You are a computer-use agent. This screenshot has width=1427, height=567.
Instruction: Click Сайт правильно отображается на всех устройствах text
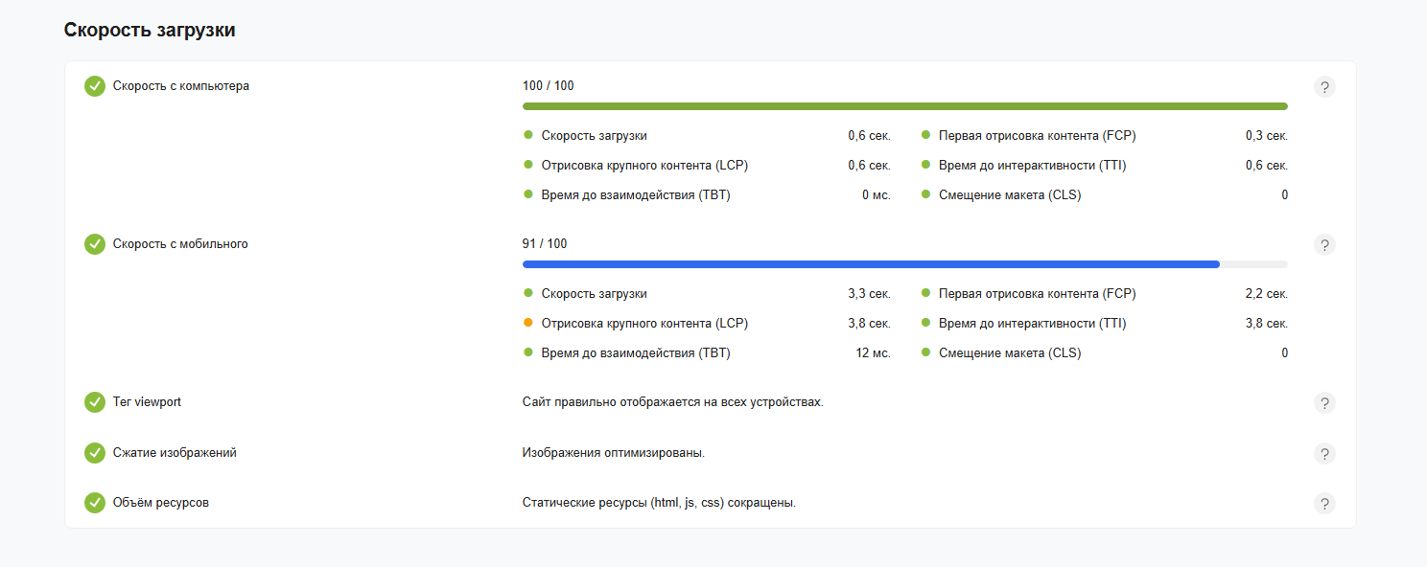click(x=673, y=402)
